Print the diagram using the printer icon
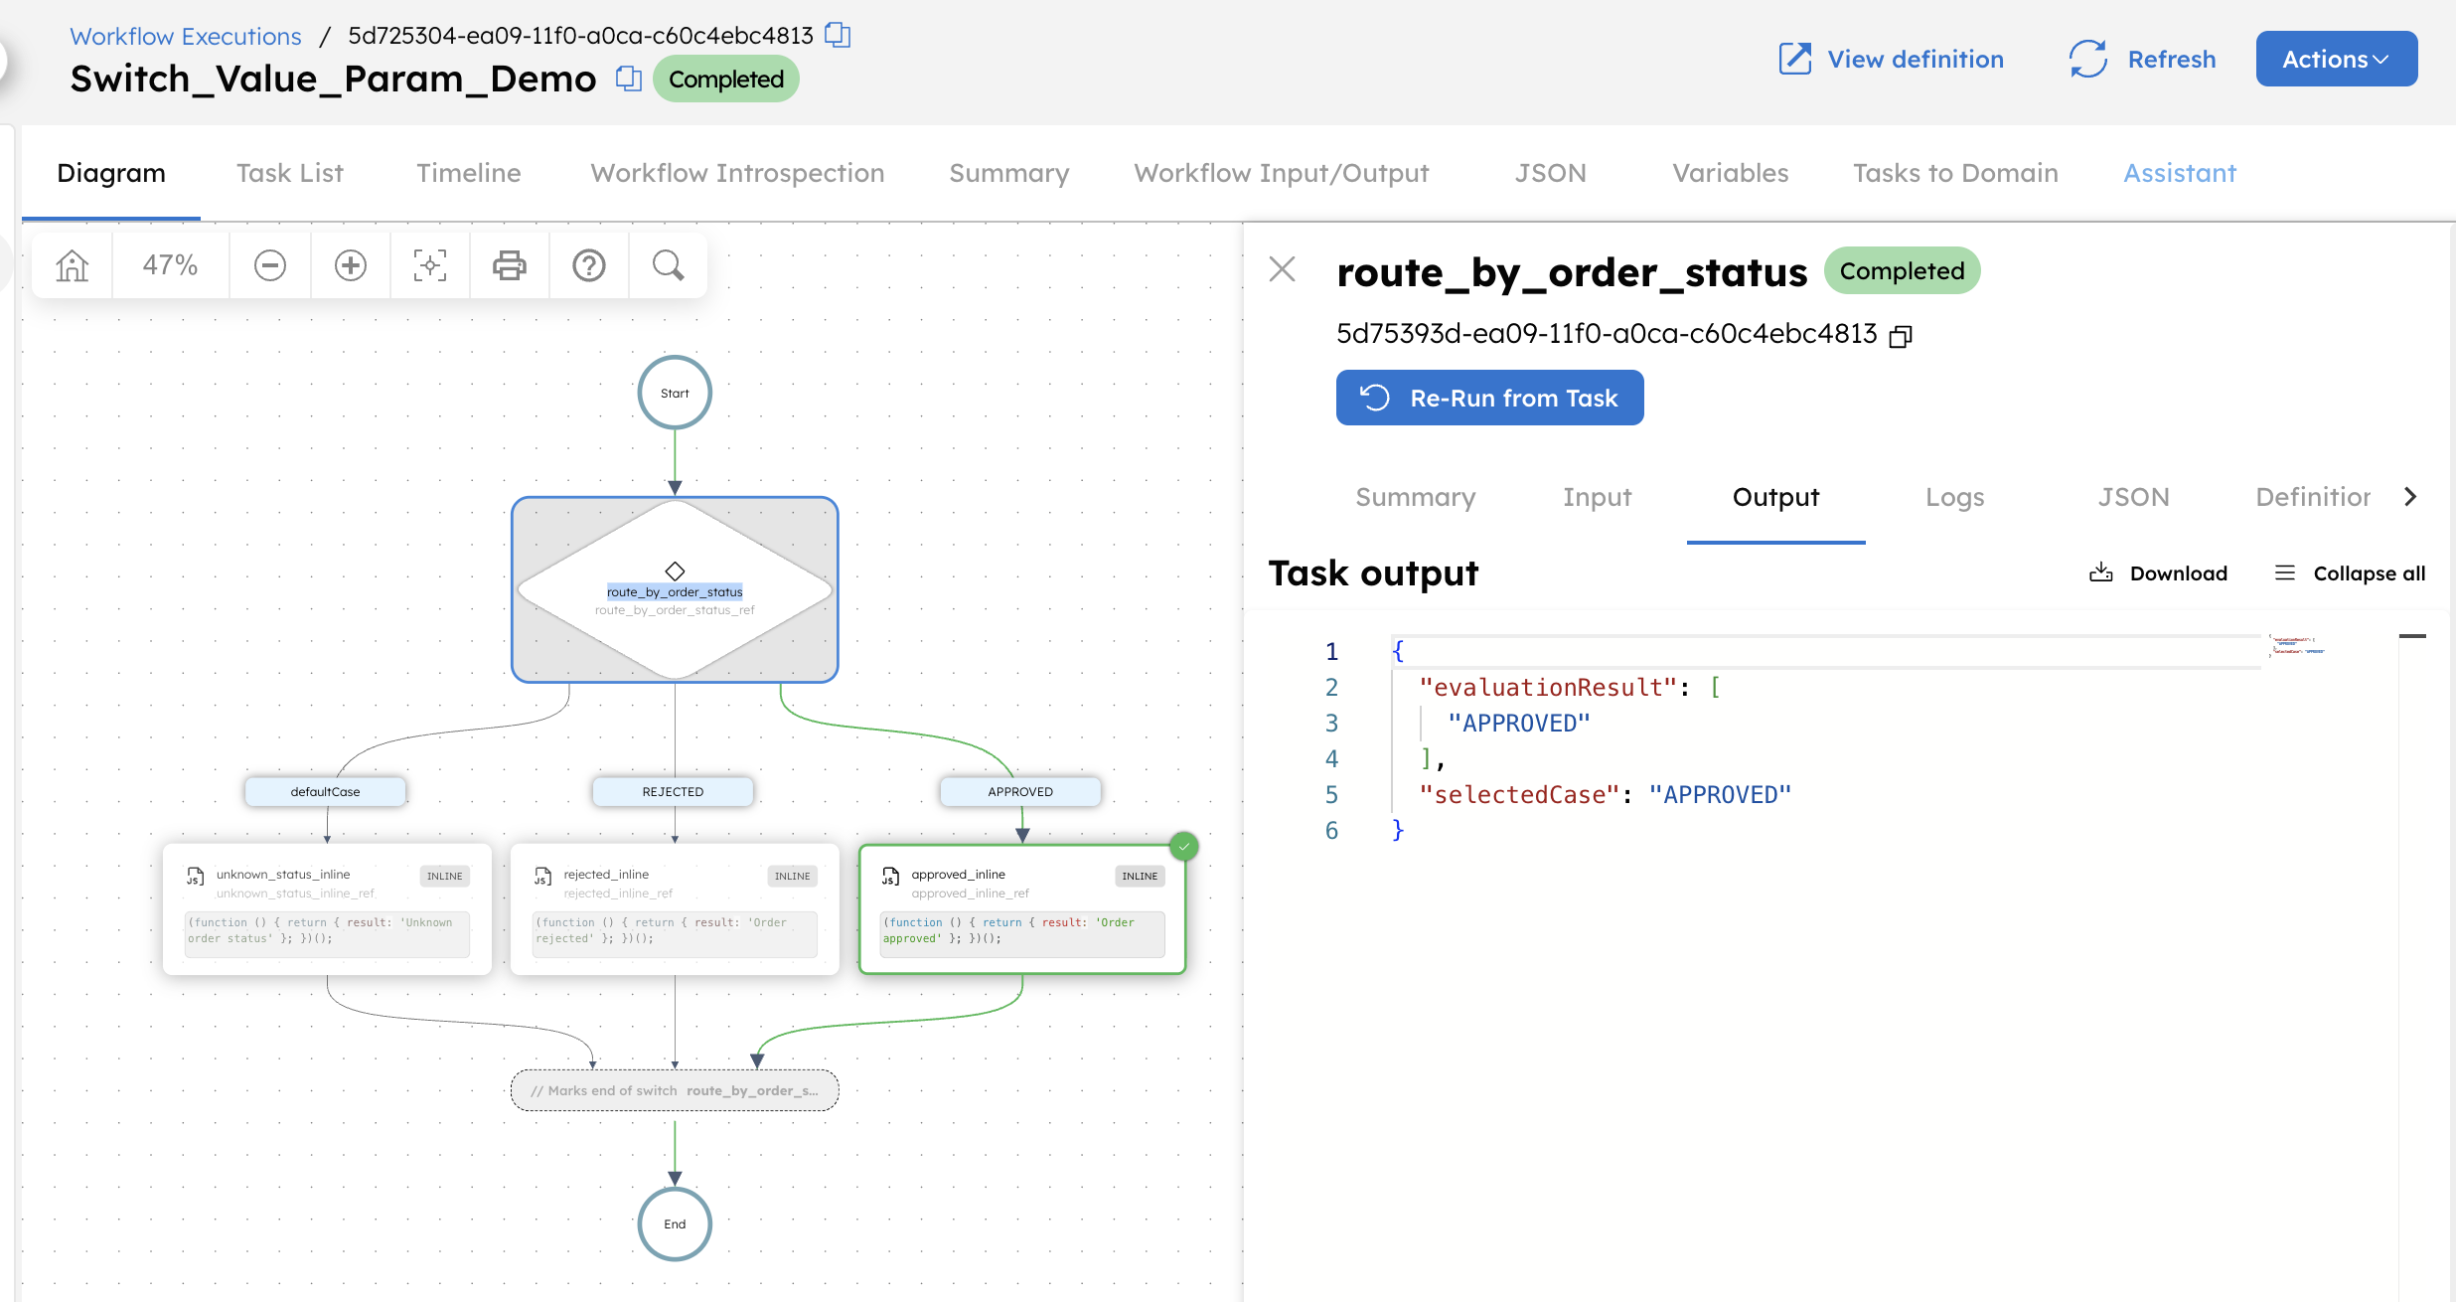 click(509, 264)
